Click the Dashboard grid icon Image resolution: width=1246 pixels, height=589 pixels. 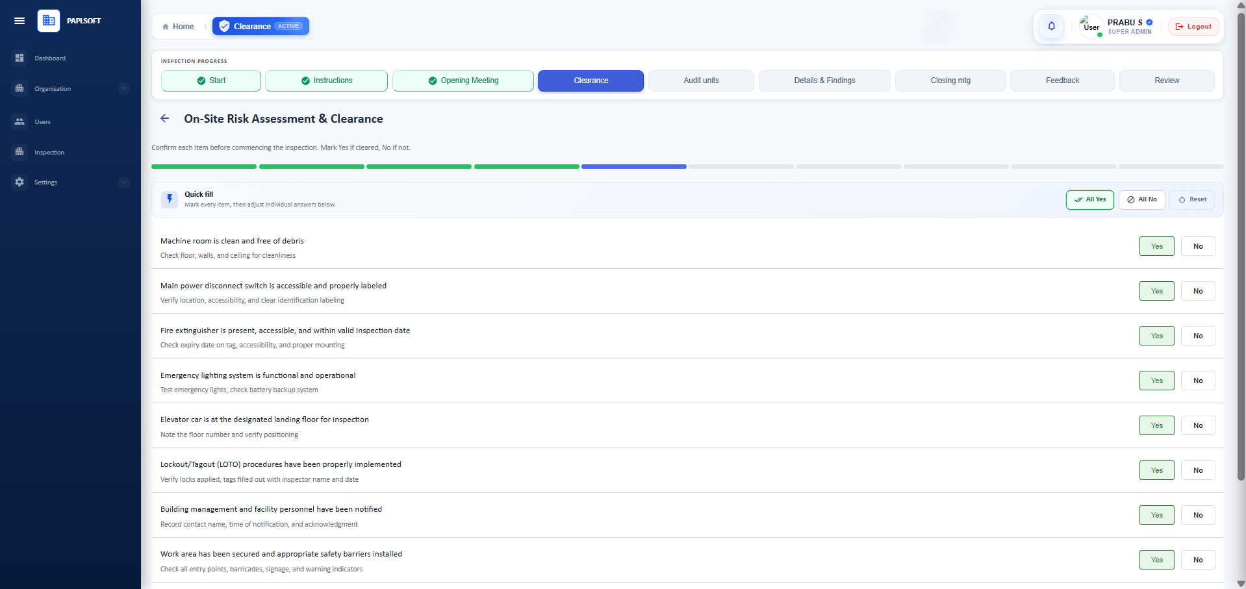[19, 58]
